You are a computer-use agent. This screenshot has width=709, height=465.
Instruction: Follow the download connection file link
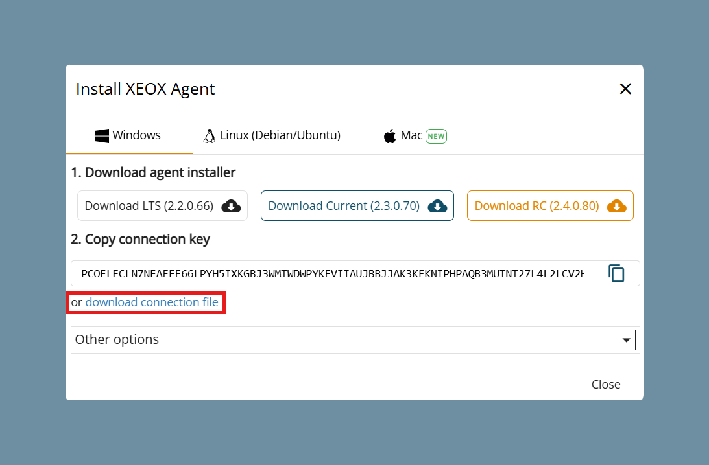(152, 302)
